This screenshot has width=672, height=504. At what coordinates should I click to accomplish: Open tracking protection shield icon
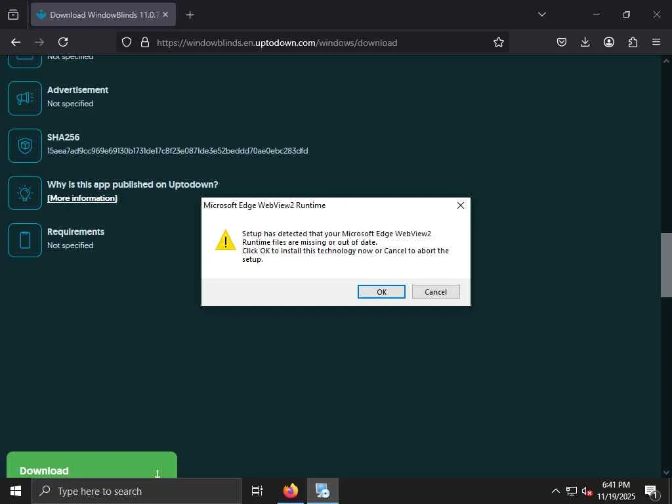tap(127, 42)
